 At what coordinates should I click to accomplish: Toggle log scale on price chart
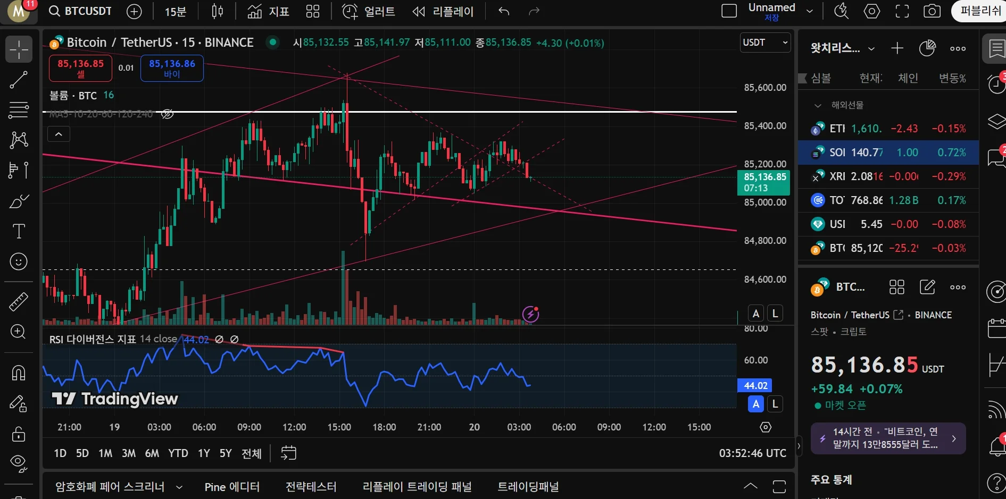point(775,313)
